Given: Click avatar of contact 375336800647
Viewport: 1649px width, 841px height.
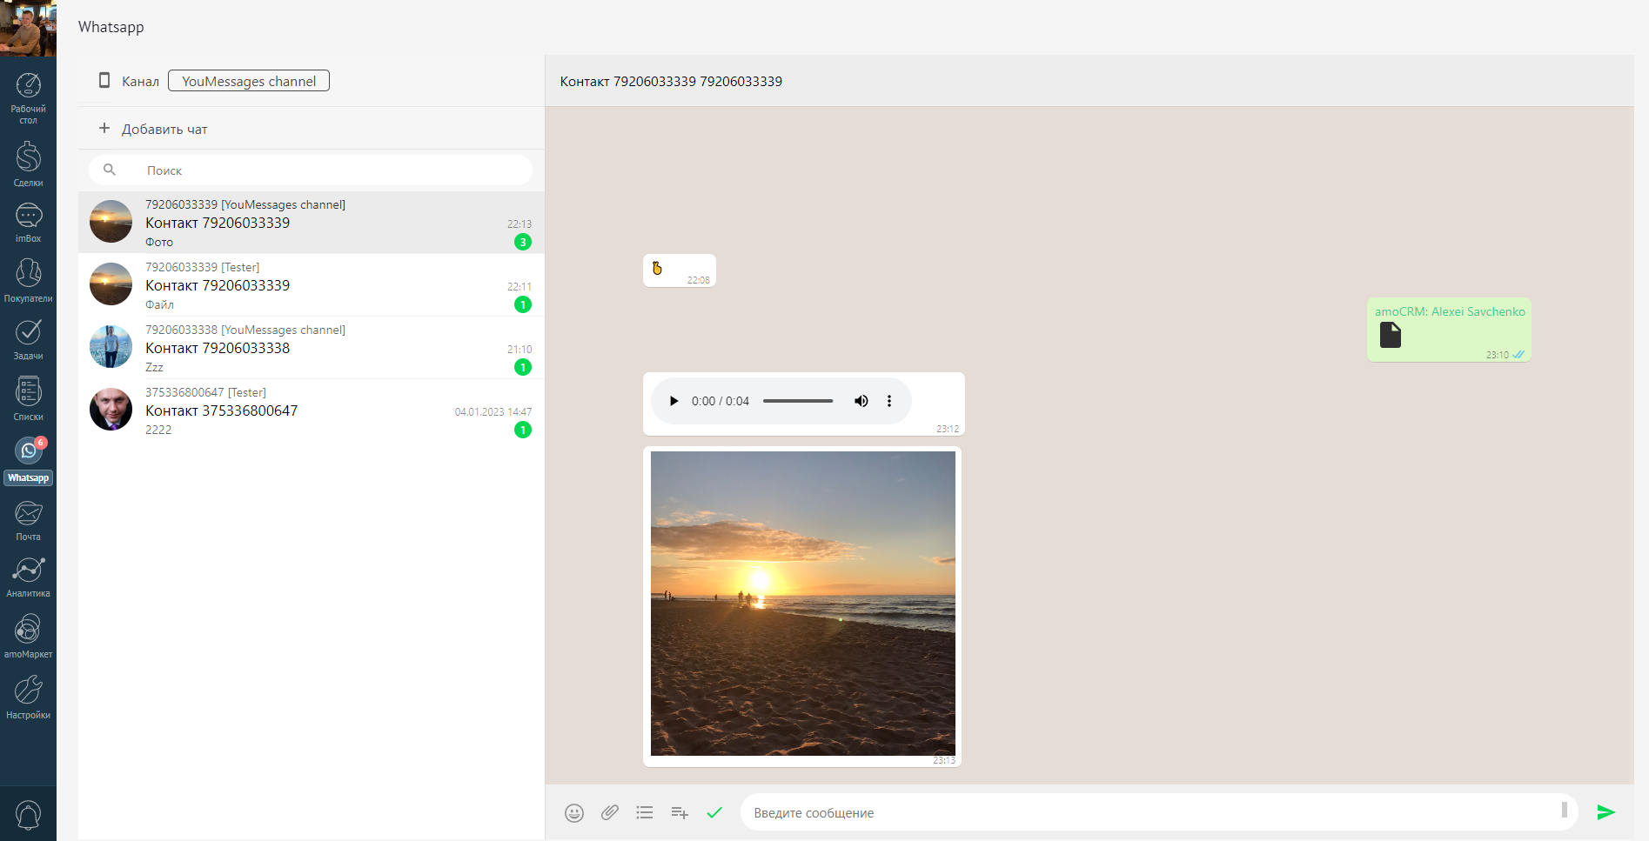Looking at the screenshot, I should click(111, 410).
